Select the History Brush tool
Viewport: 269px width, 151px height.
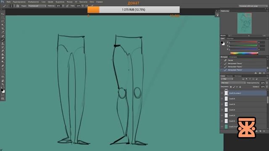(x=3, y=47)
